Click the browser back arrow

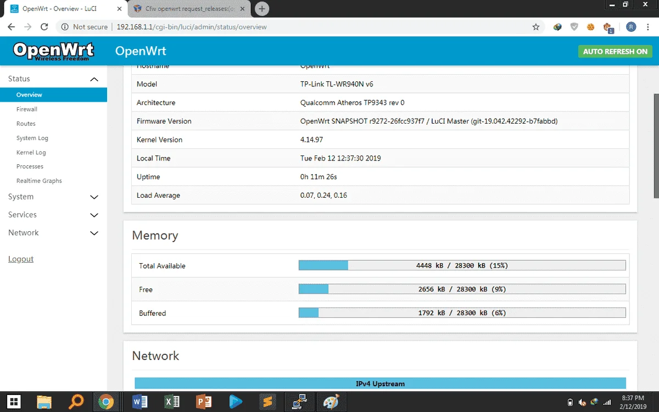coord(11,27)
